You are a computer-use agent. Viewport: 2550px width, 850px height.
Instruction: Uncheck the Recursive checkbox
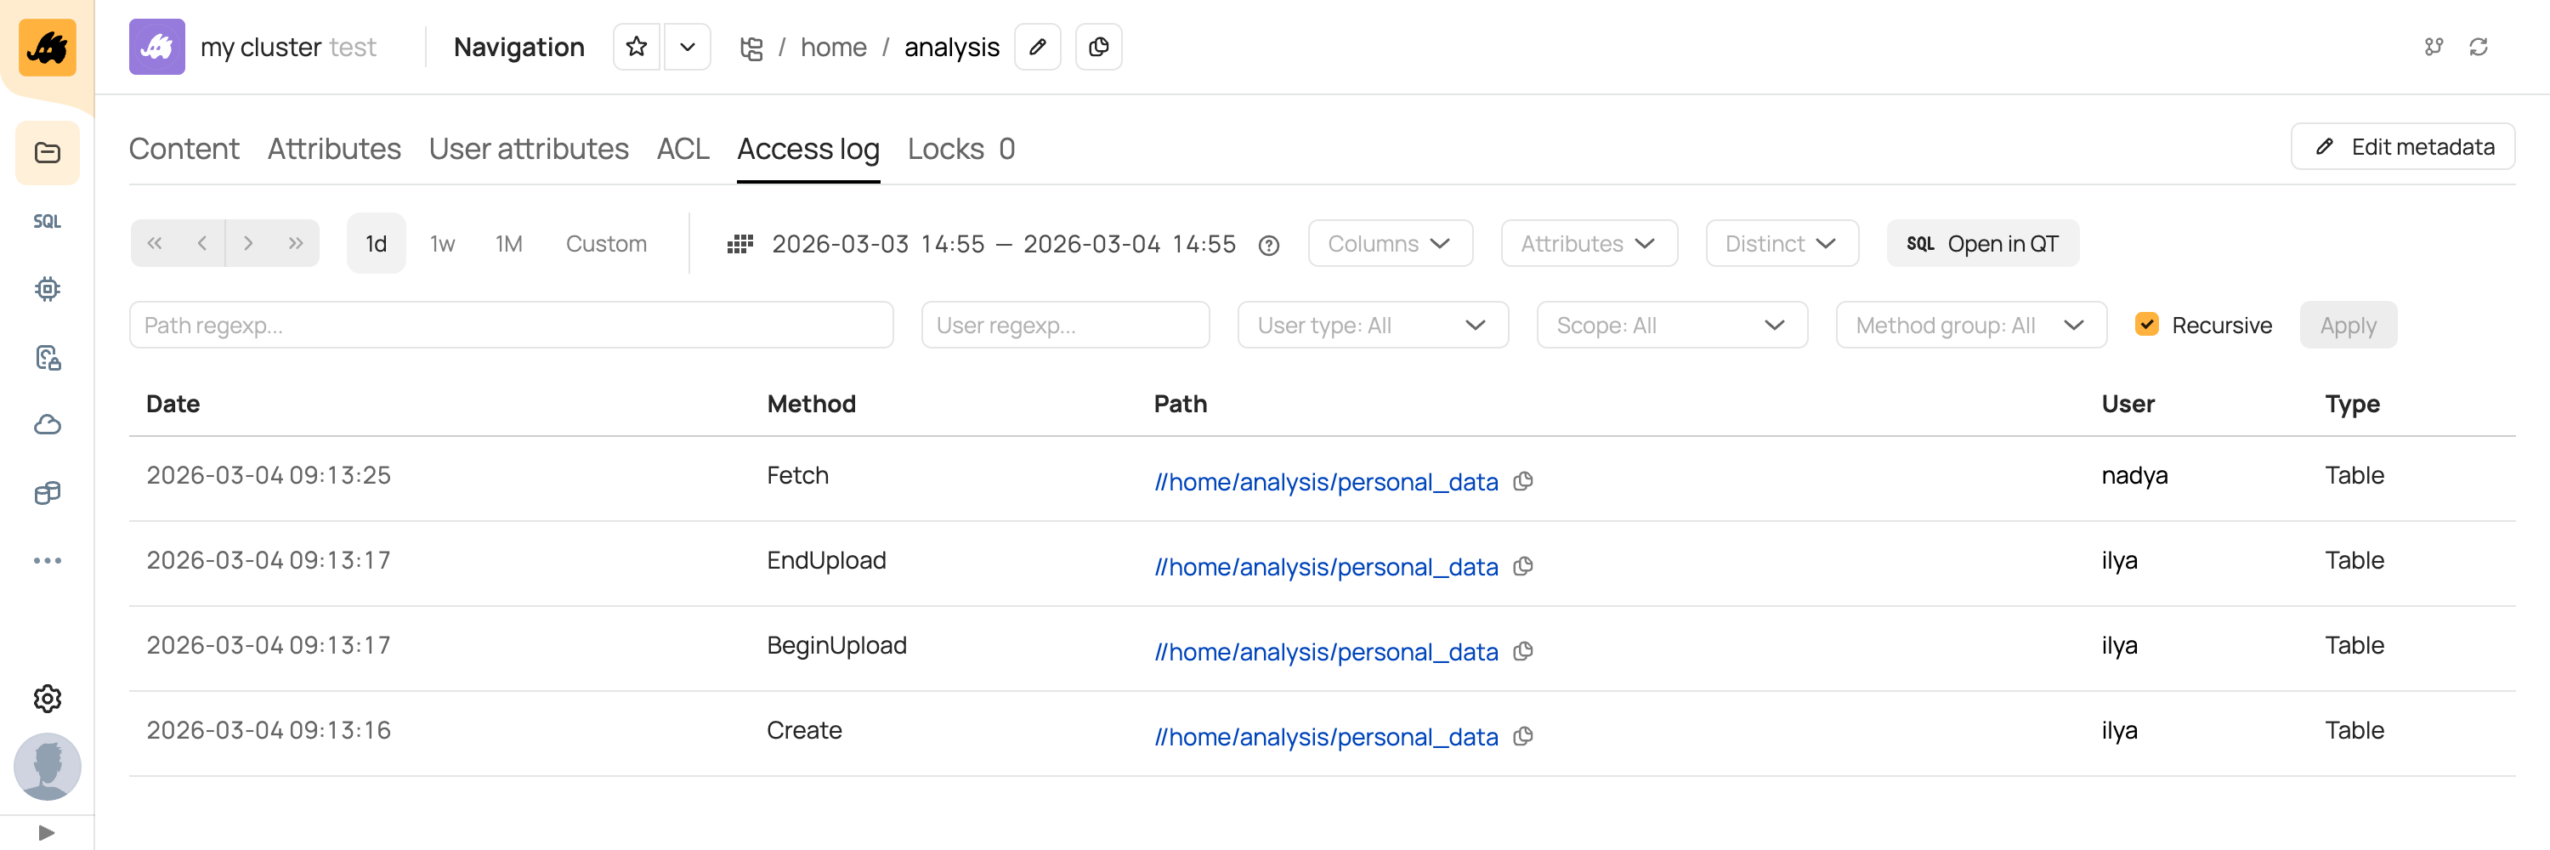pyautogui.click(x=2146, y=325)
